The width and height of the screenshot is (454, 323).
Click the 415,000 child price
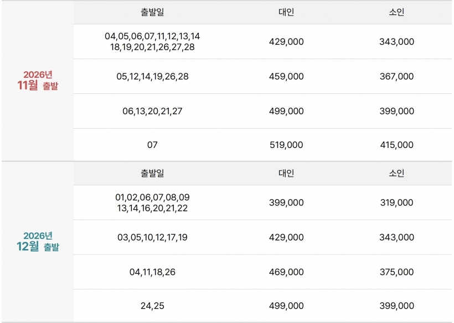396,145
